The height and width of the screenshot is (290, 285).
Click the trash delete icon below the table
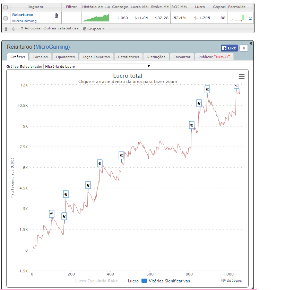click(x=6, y=29)
